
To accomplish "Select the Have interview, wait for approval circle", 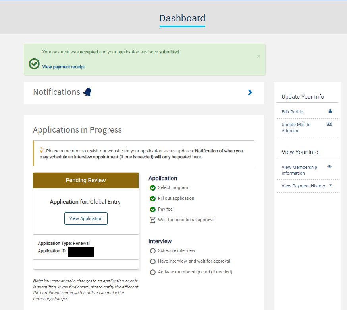I will (153, 261).
